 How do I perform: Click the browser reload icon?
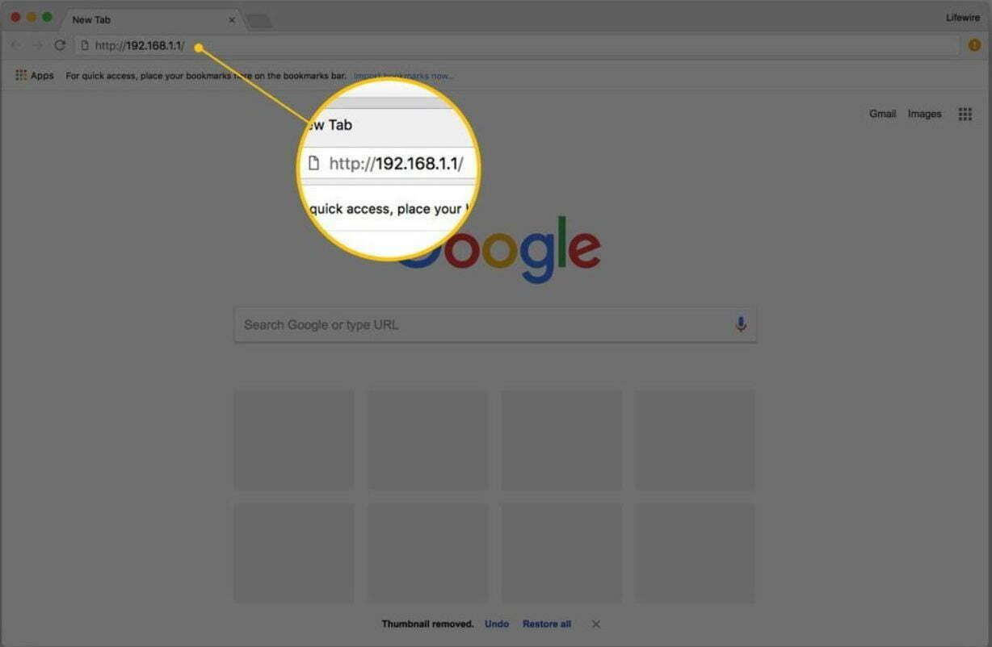click(59, 45)
